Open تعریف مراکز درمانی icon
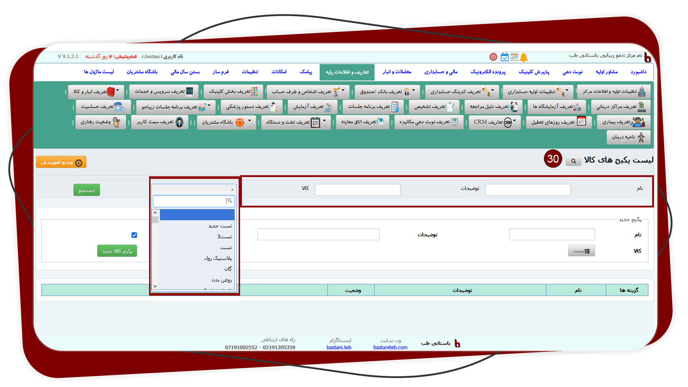This screenshot has width=688, height=387. point(642,107)
